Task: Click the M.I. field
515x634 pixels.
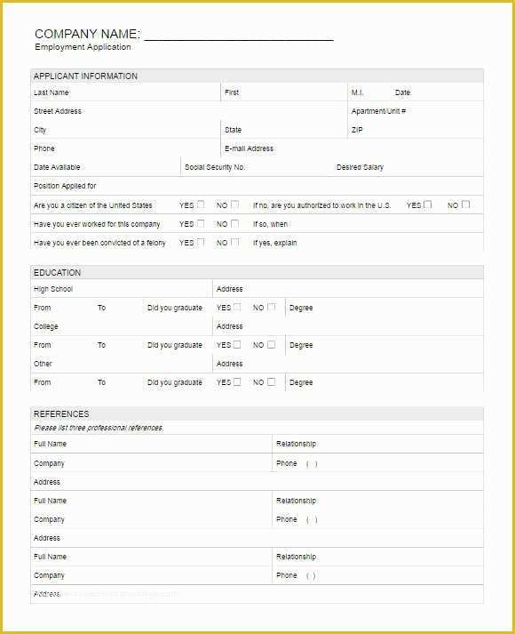Action: 369,92
